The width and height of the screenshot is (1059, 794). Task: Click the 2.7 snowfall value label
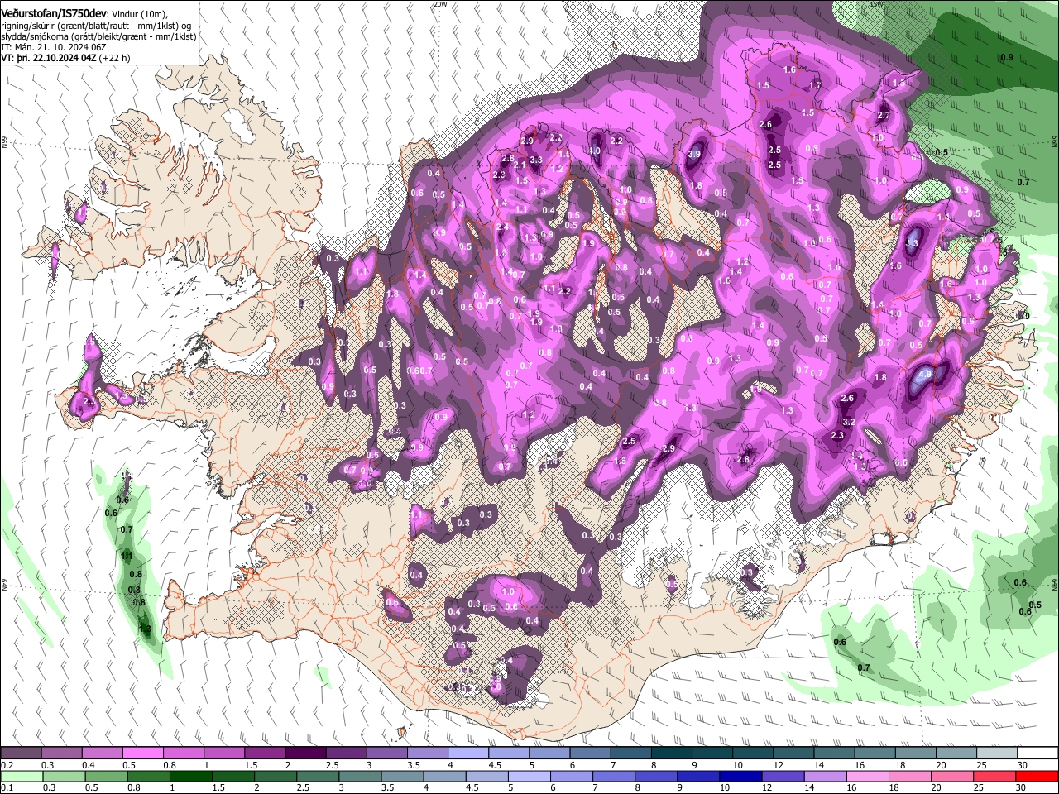(x=883, y=115)
